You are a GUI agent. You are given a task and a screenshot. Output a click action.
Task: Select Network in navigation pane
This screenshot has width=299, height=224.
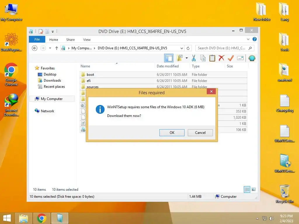[47, 111]
